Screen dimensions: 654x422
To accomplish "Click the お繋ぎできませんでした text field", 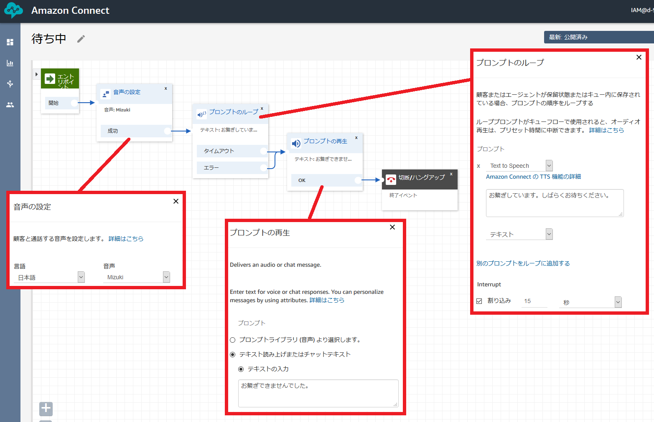I will click(x=318, y=393).
